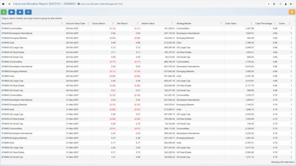
Task: Open the Account ID column menu
Action: [x=62, y=23]
